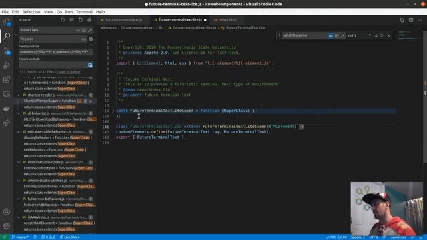Go to previous match in find widget
The width and height of the screenshot is (427, 240).
[x=370, y=35]
